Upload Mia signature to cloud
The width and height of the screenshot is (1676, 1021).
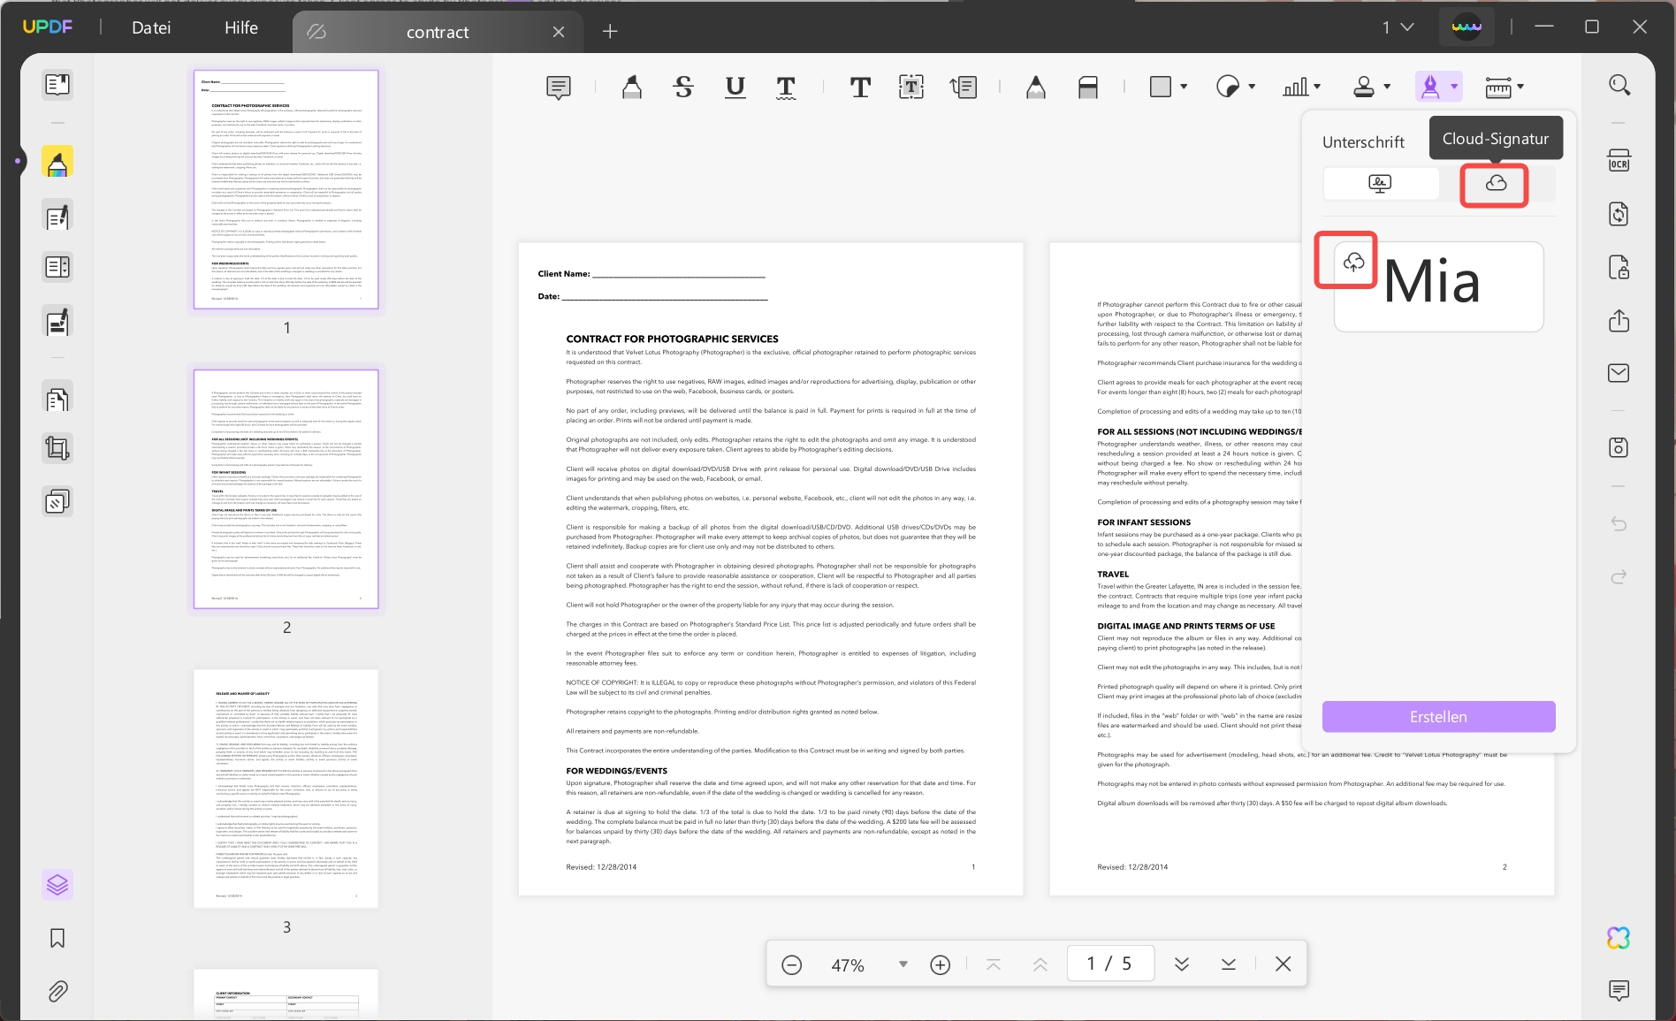coord(1354,262)
